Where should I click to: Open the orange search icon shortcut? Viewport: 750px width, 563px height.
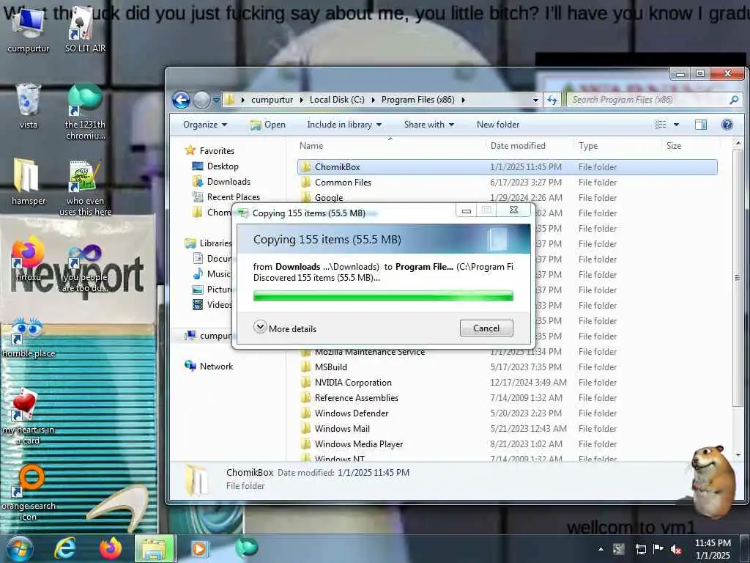(x=29, y=493)
